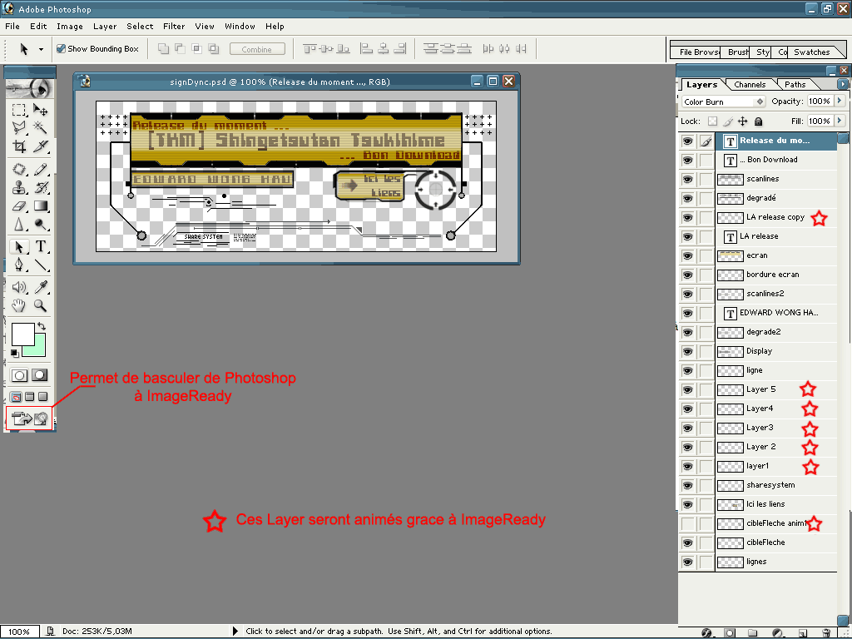Select the Line tool
Image resolution: width=852 pixels, height=639 pixels.
pyautogui.click(x=40, y=265)
